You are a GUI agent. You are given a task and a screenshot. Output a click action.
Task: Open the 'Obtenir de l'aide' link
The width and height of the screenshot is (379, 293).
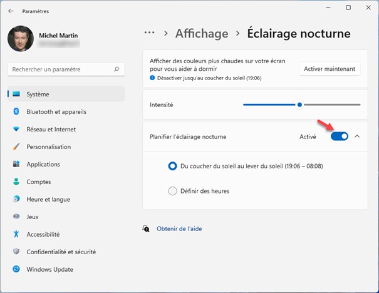179,229
